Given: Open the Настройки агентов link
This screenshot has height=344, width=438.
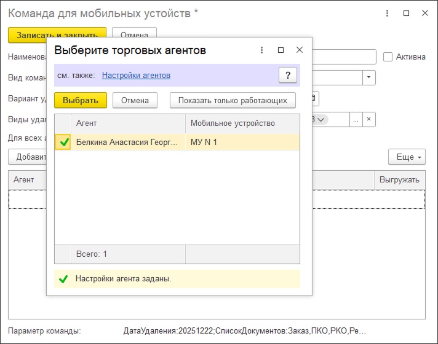Looking at the screenshot, I should pyautogui.click(x=136, y=75).
